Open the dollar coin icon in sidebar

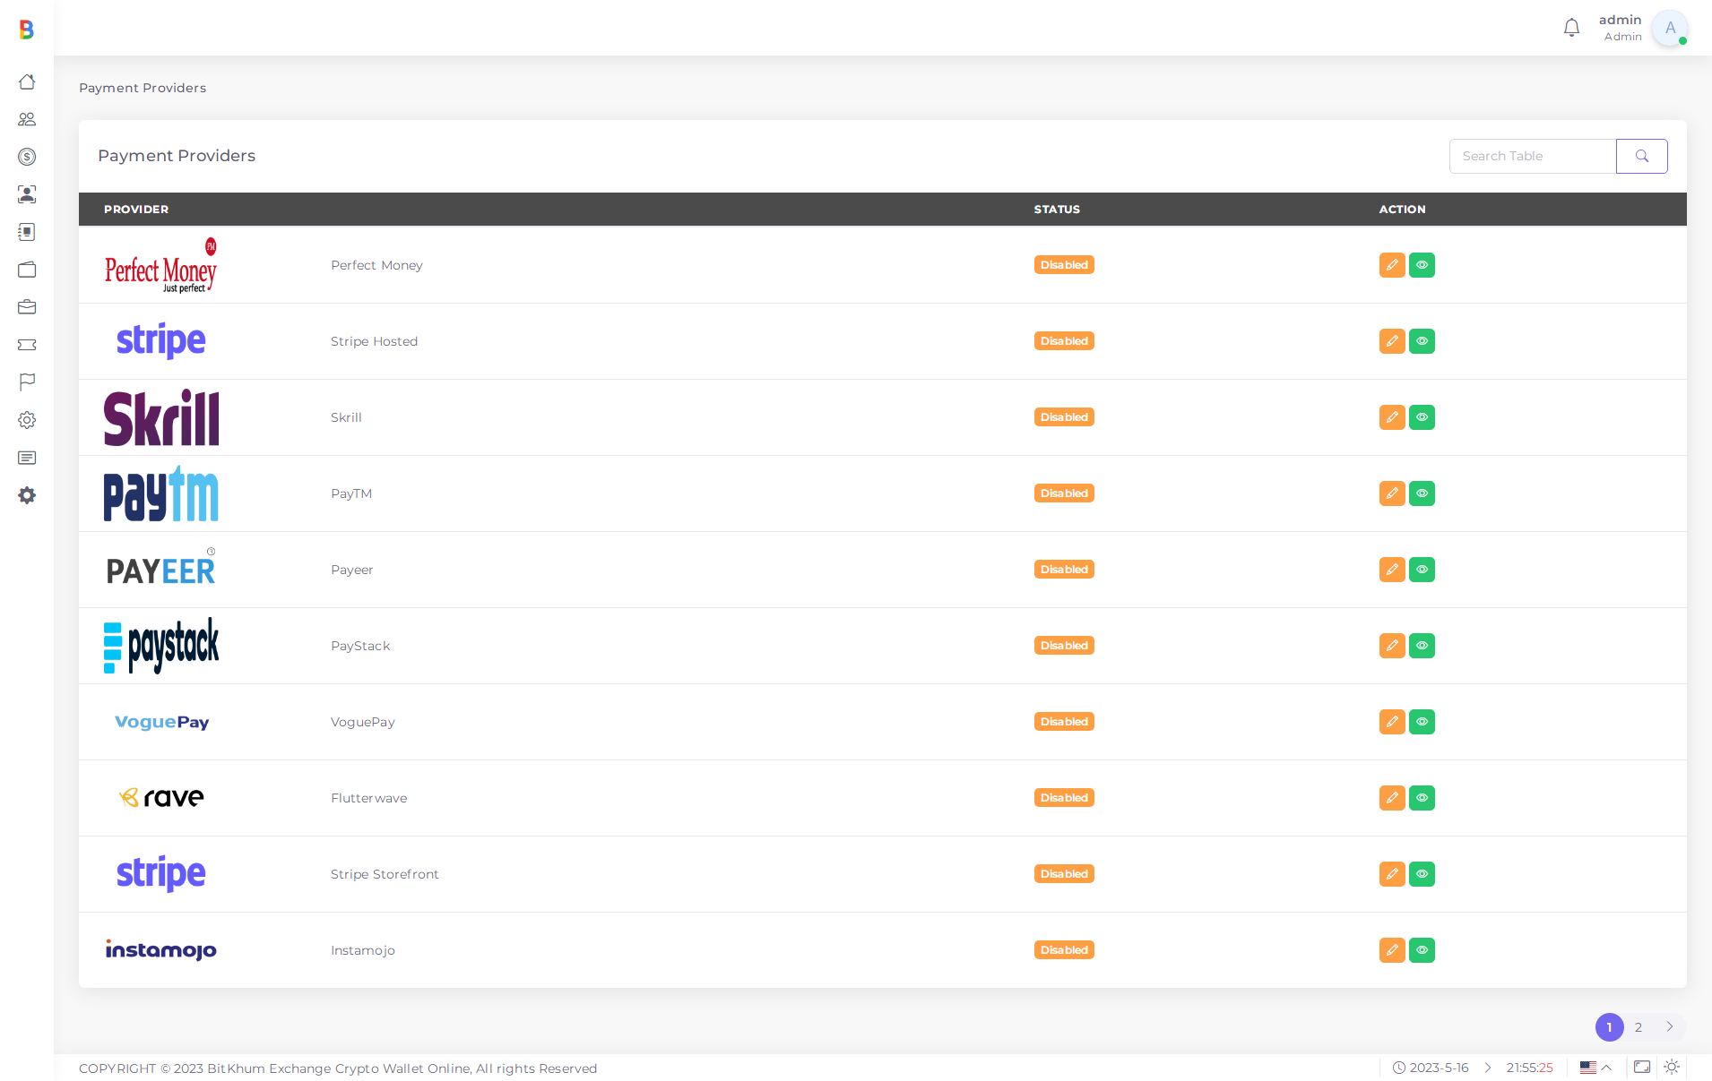27,157
